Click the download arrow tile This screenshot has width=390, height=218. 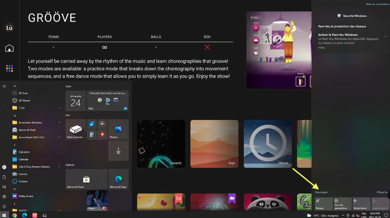click(x=118, y=151)
